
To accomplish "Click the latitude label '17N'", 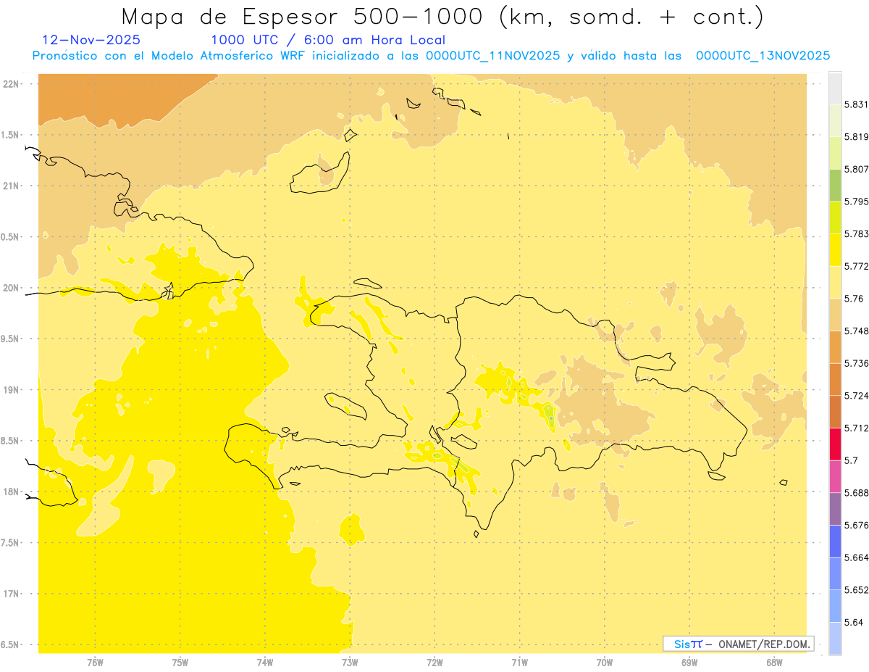I will [x=10, y=594].
